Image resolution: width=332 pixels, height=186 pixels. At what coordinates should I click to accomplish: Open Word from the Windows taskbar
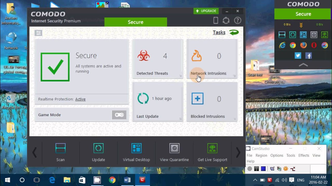(127, 180)
